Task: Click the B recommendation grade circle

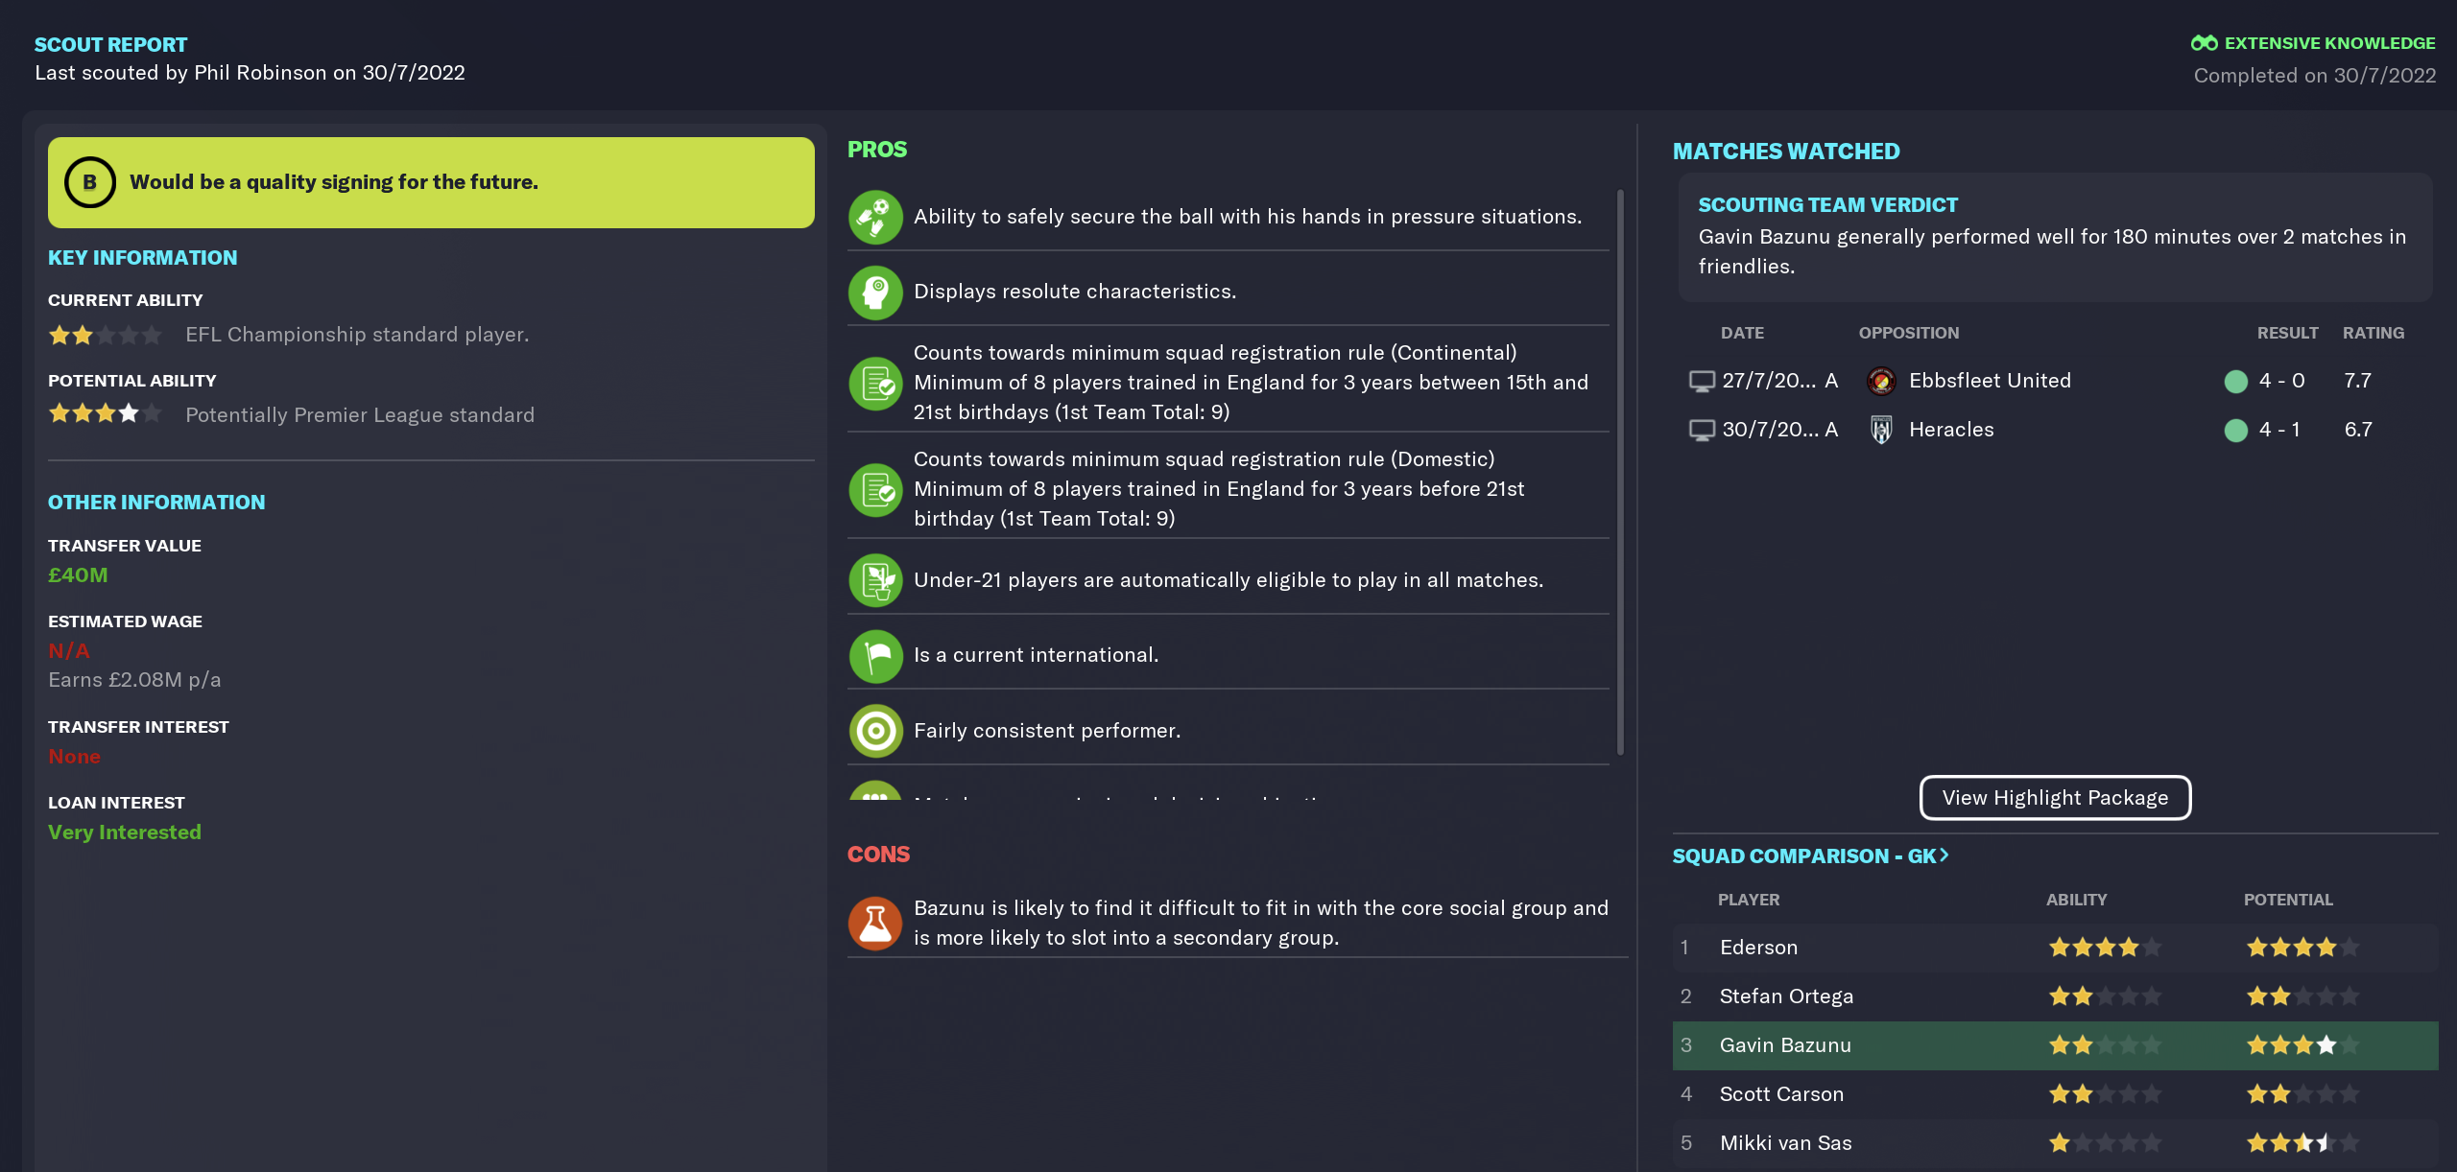Action: point(90,182)
